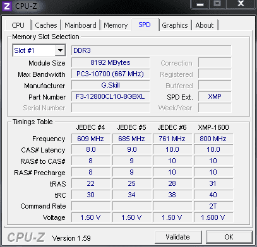The width and height of the screenshot is (257, 247).
Task: Click the CPU-Z title bar logo icon
Action: [x=7, y=6]
